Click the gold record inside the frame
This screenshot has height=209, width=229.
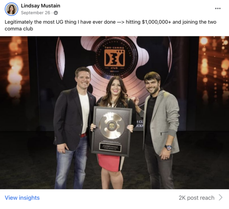point(112,125)
